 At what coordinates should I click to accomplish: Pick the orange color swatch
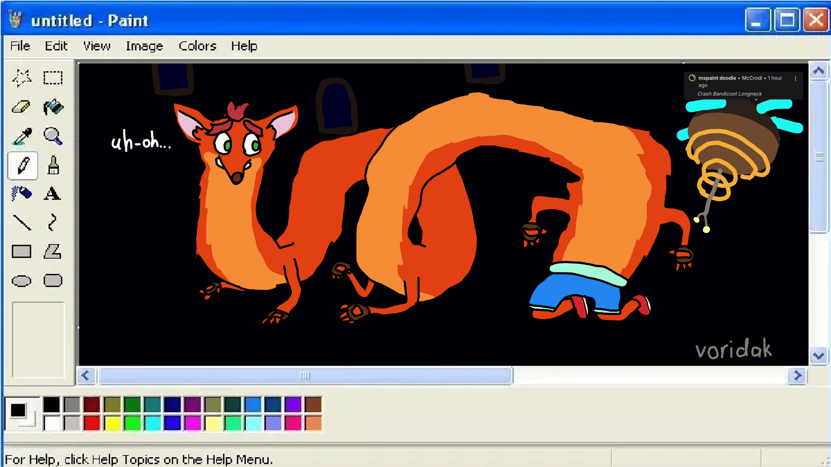(x=313, y=423)
